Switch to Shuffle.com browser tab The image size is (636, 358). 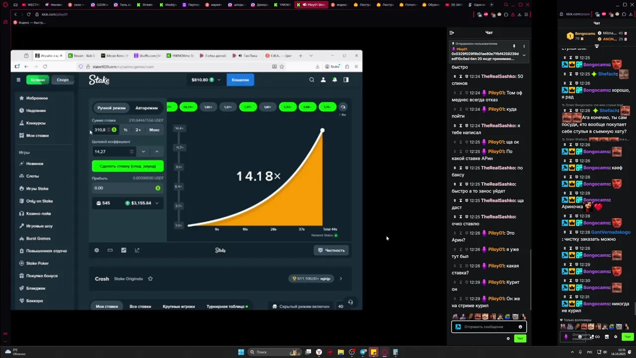[148, 56]
